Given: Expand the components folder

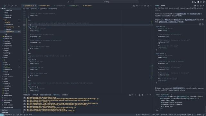Looking at the screenshot, I should [11, 46].
